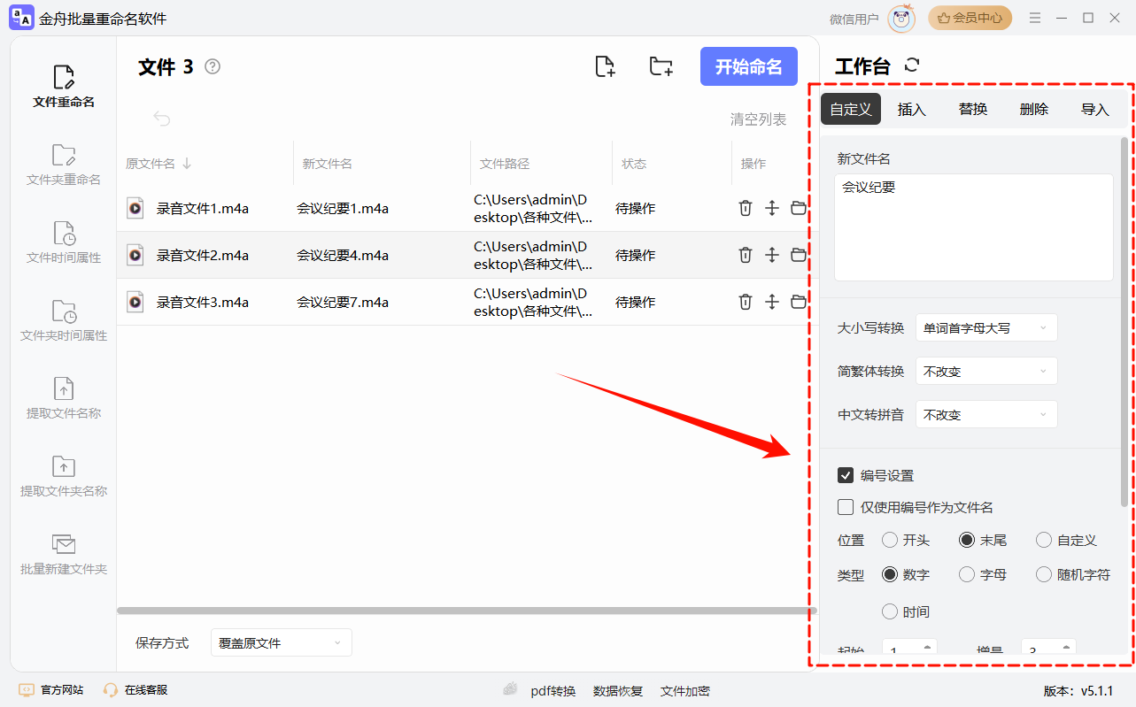Screen dimensions: 1136x707
Task: Refresh the 工作台 panel
Action: pos(910,64)
